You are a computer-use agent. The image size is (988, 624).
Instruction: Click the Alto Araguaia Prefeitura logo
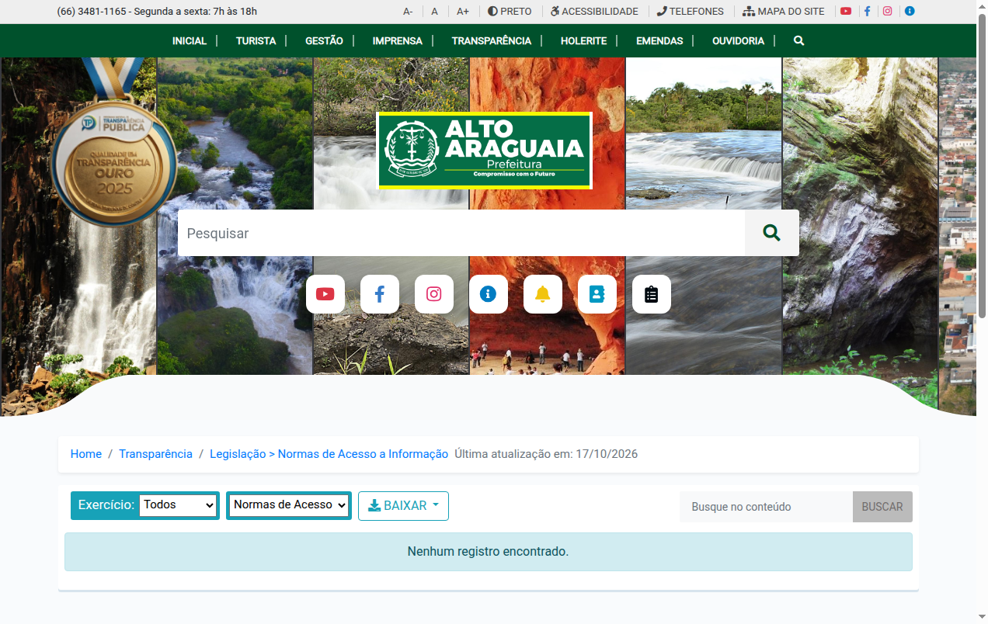485,151
